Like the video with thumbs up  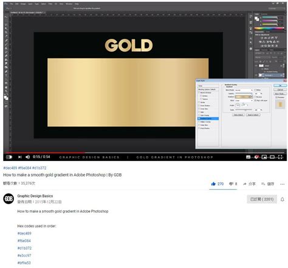[213, 184]
